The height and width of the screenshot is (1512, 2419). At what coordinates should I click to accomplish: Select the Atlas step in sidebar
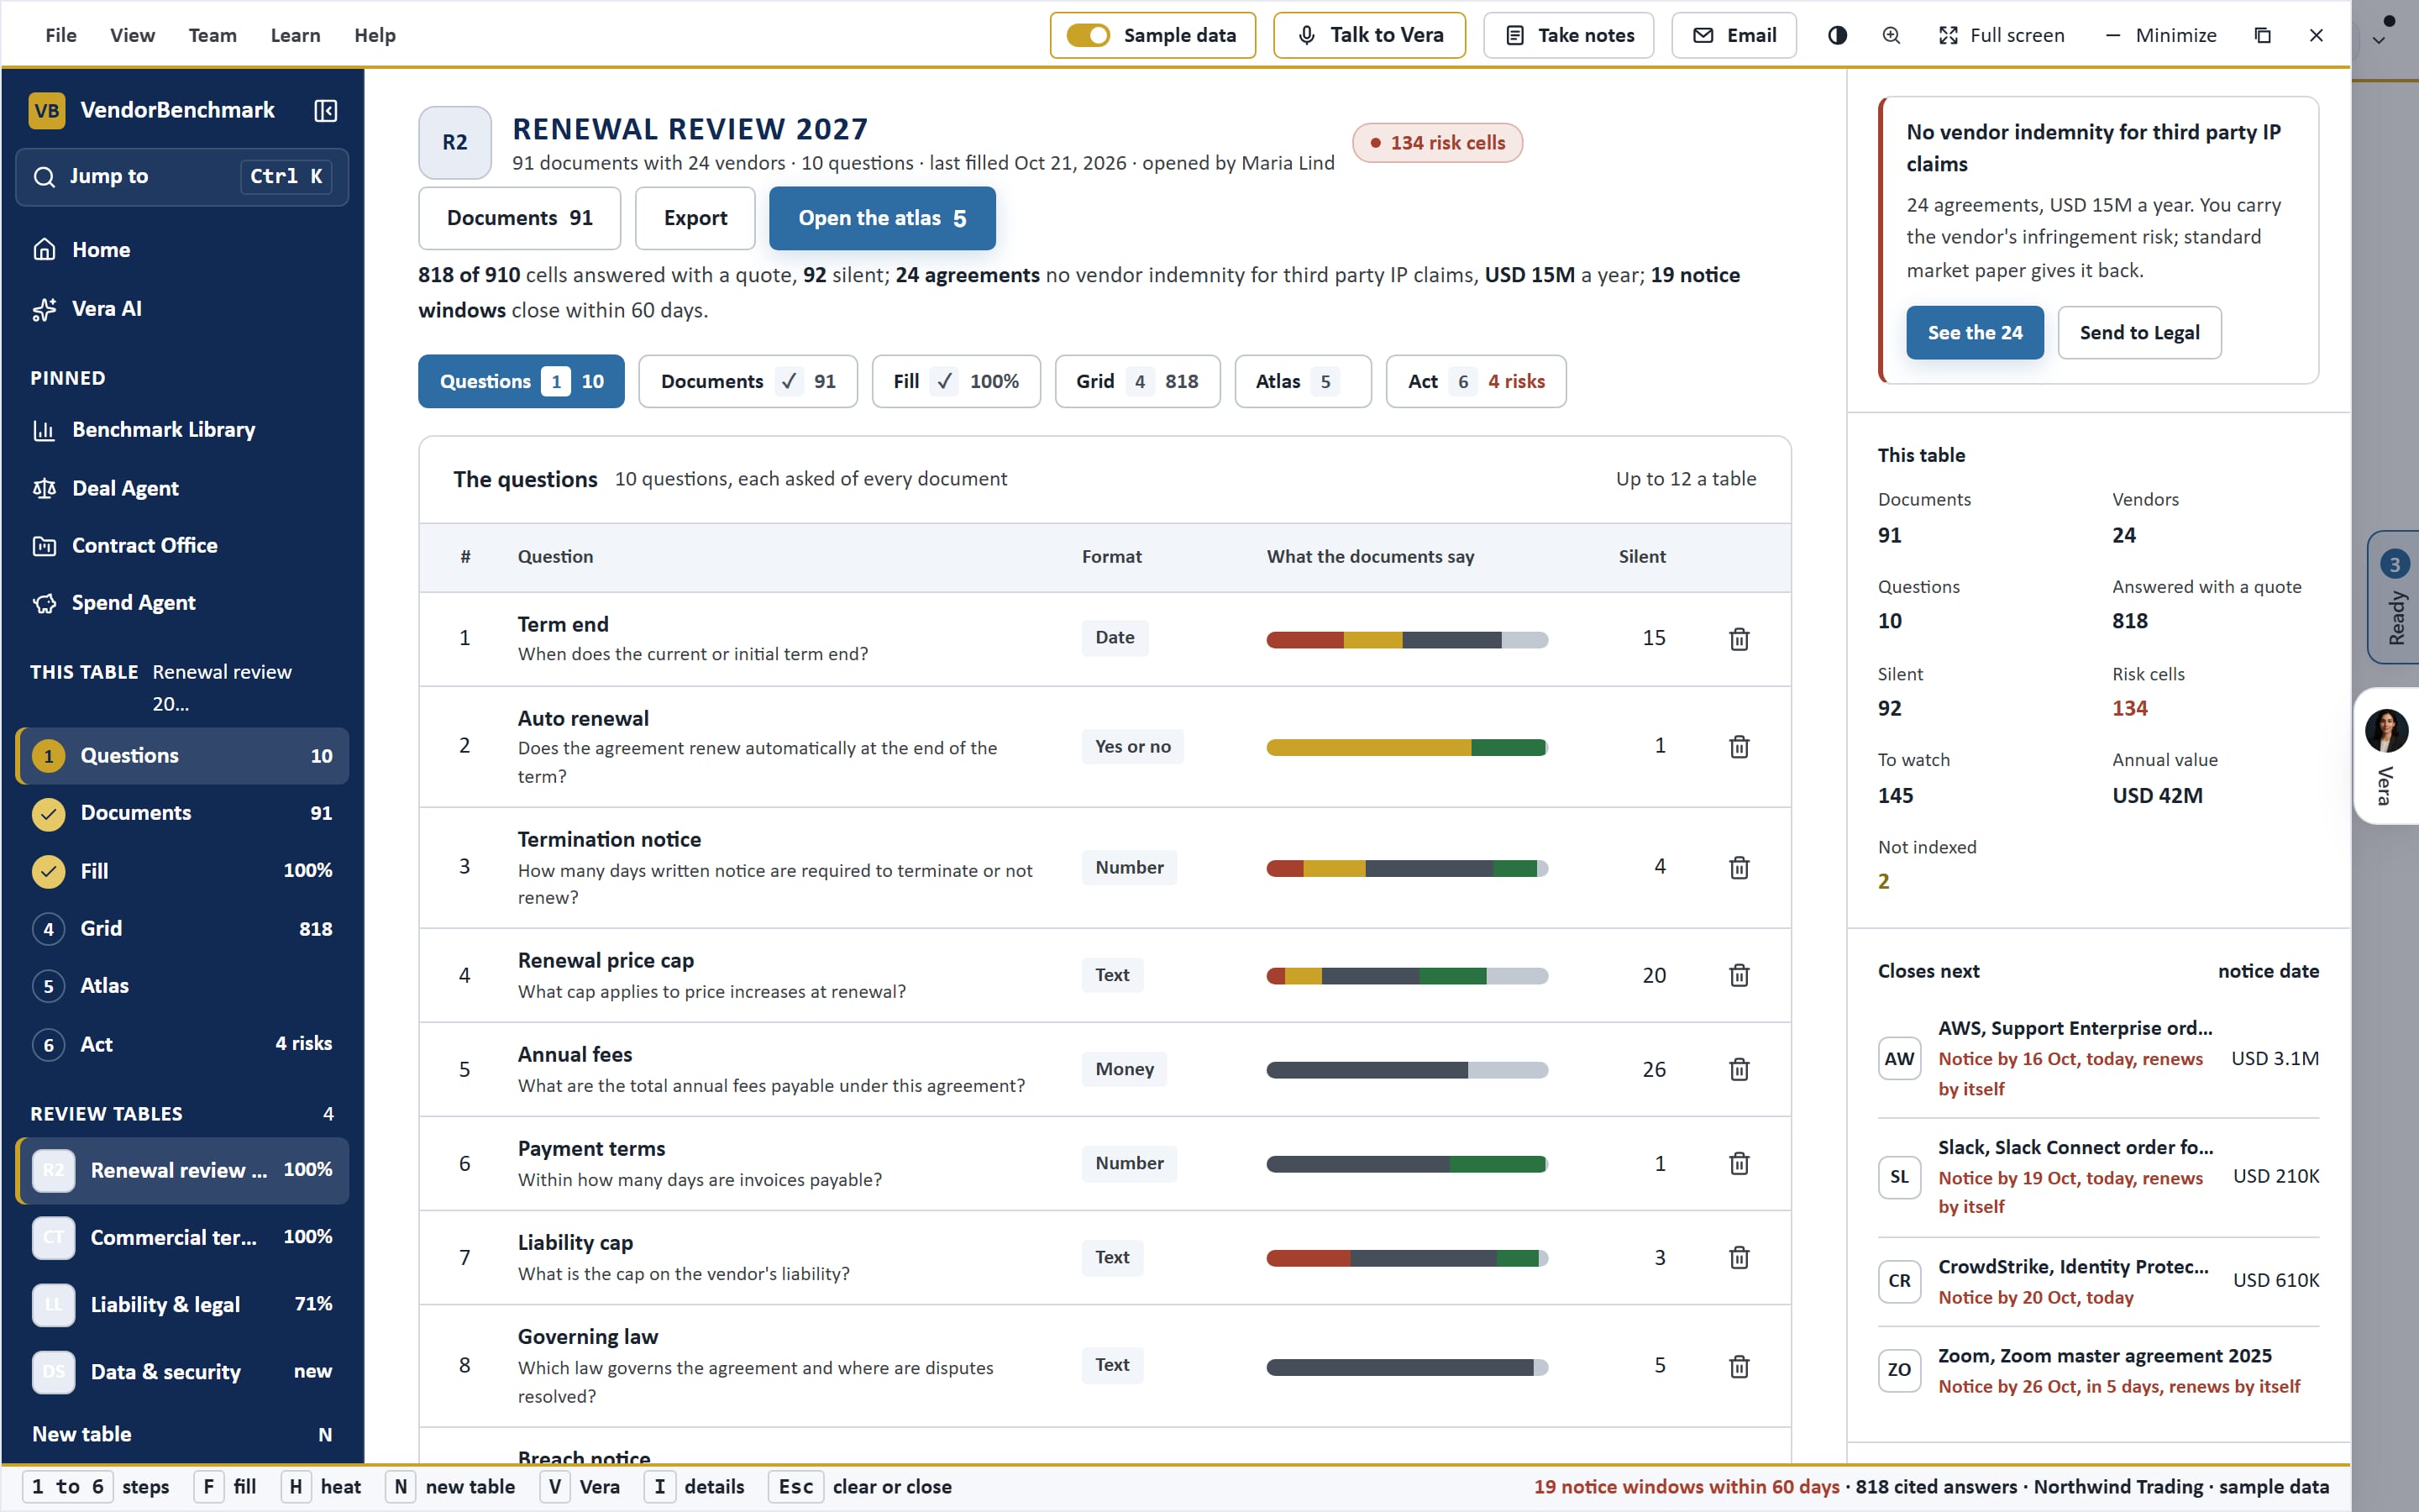click(182, 986)
